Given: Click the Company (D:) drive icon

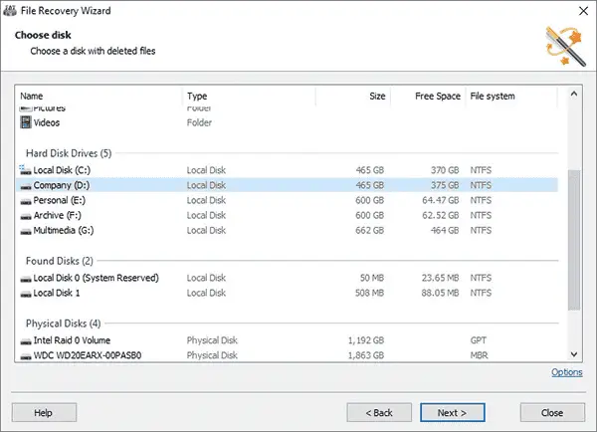Looking at the screenshot, I should pyautogui.click(x=26, y=186).
